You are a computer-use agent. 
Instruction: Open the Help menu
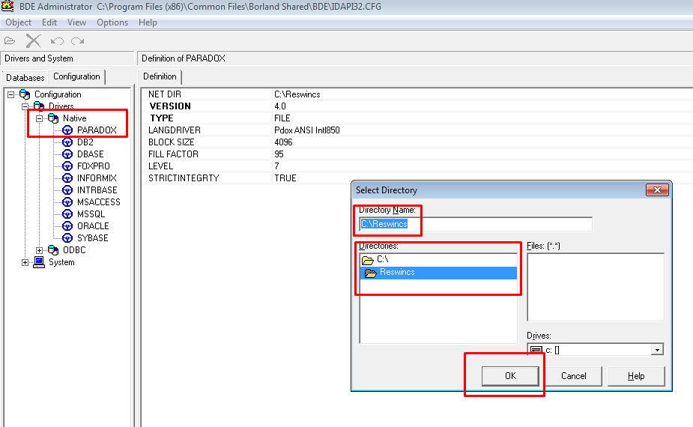[x=148, y=22]
